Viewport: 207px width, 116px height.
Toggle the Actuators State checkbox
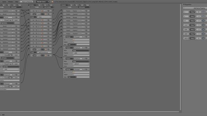point(85,5)
